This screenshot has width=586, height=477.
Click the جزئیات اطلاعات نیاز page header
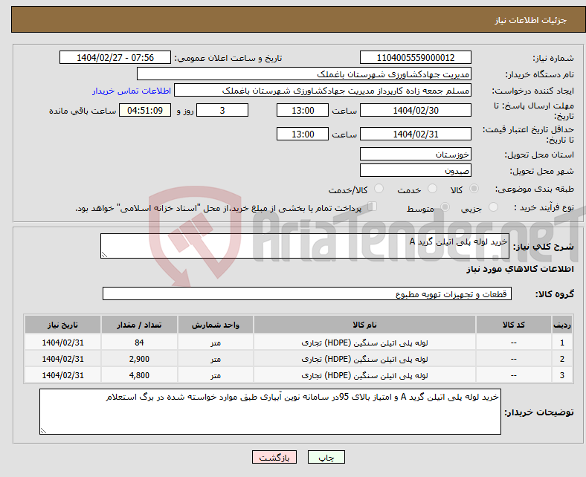[x=530, y=20]
